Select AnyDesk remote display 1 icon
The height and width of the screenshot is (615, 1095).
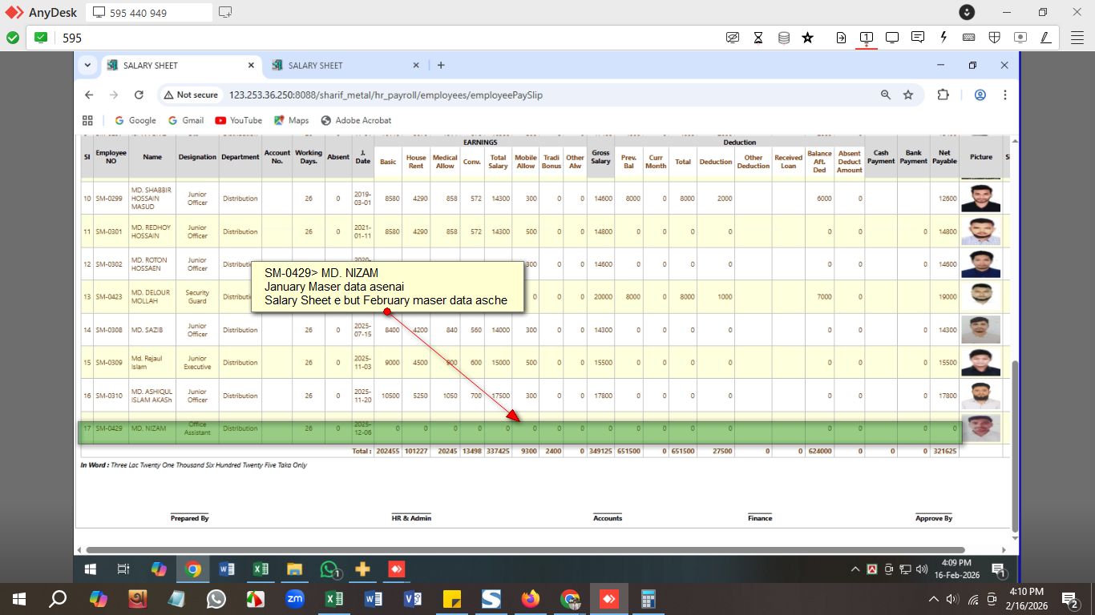coord(867,38)
